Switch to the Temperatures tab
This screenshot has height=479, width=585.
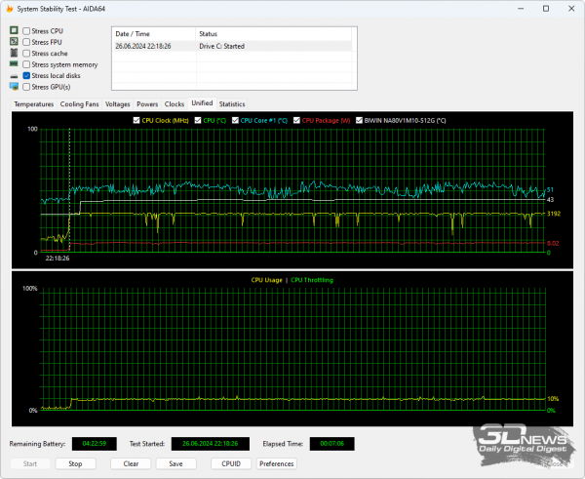(34, 103)
